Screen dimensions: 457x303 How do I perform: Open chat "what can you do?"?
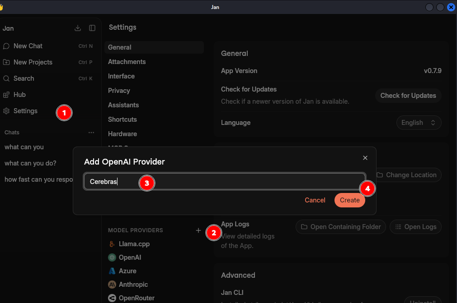pyautogui.click(x=30, y=163)
